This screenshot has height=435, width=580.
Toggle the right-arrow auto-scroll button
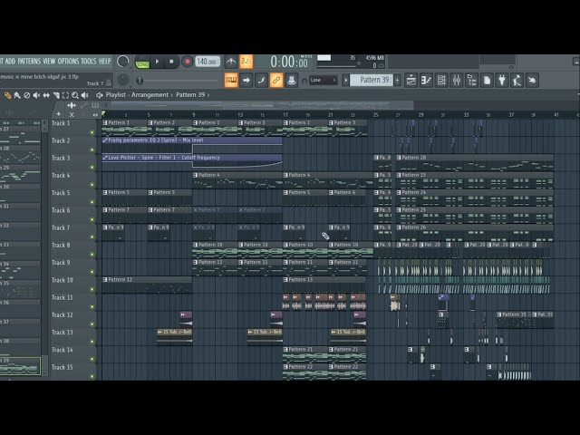pyautogui.click(x=246, y=81)
